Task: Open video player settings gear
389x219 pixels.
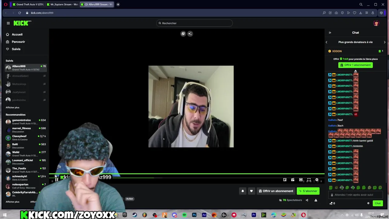Action: 317,180
